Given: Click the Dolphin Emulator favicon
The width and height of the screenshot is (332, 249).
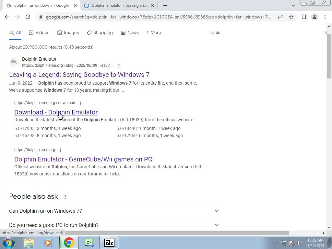Looking at the screenshot, I should pyautogui.click(x=14, y=62).
